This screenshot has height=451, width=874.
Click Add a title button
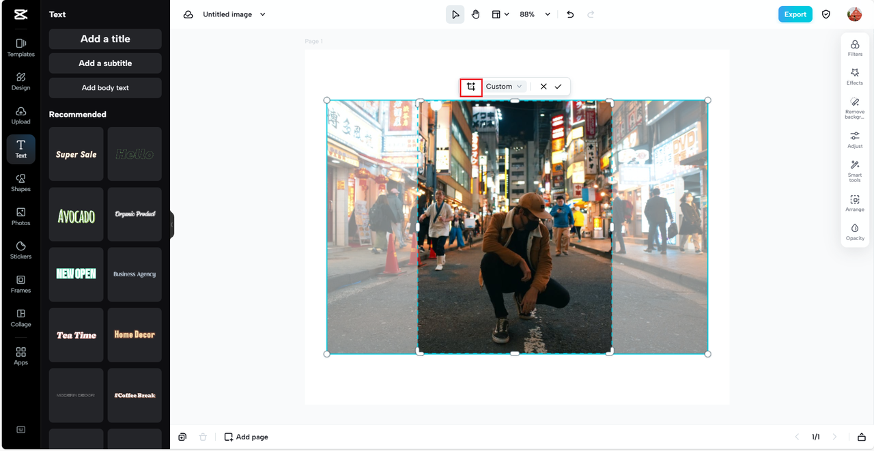click(105, 39)
